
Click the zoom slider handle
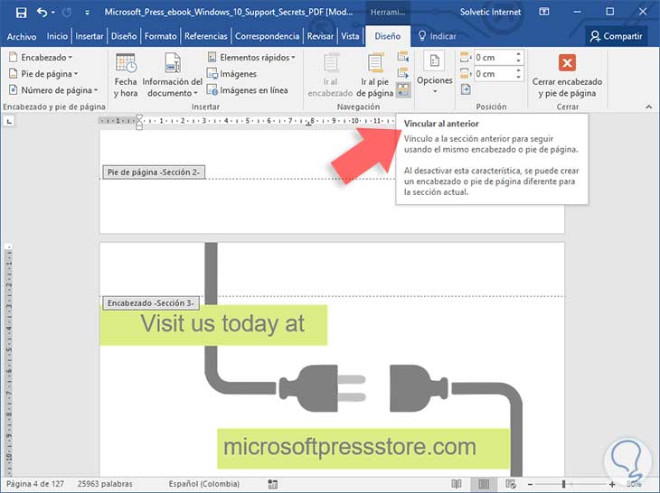pyautogui.click(x=563, y=484)
